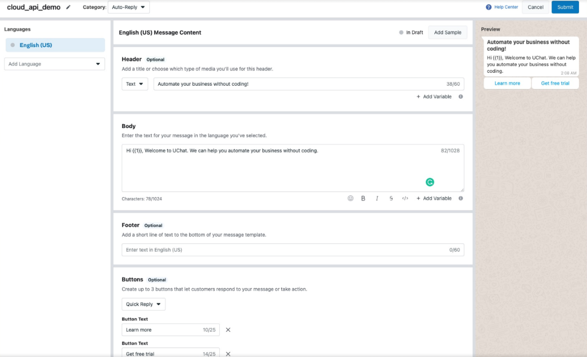The height and width of the screenshot is (357, 587).
Task: Click the green Grammarly icon in Body
Action: tap(430, 182)
